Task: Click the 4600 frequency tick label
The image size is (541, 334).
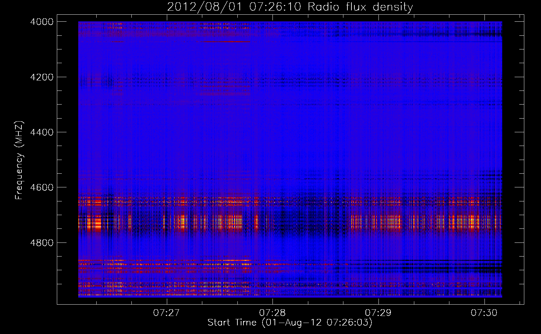Action: (x=42, y=187)
